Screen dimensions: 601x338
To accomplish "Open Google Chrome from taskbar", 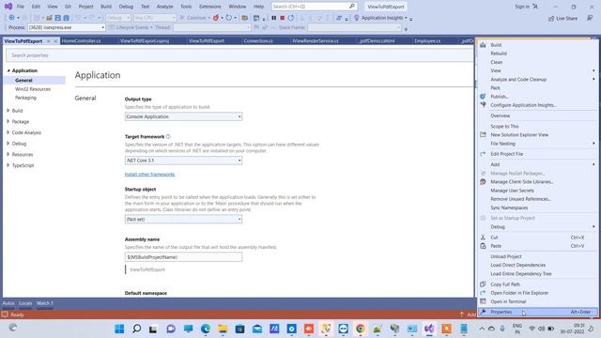I will (361, 329).
